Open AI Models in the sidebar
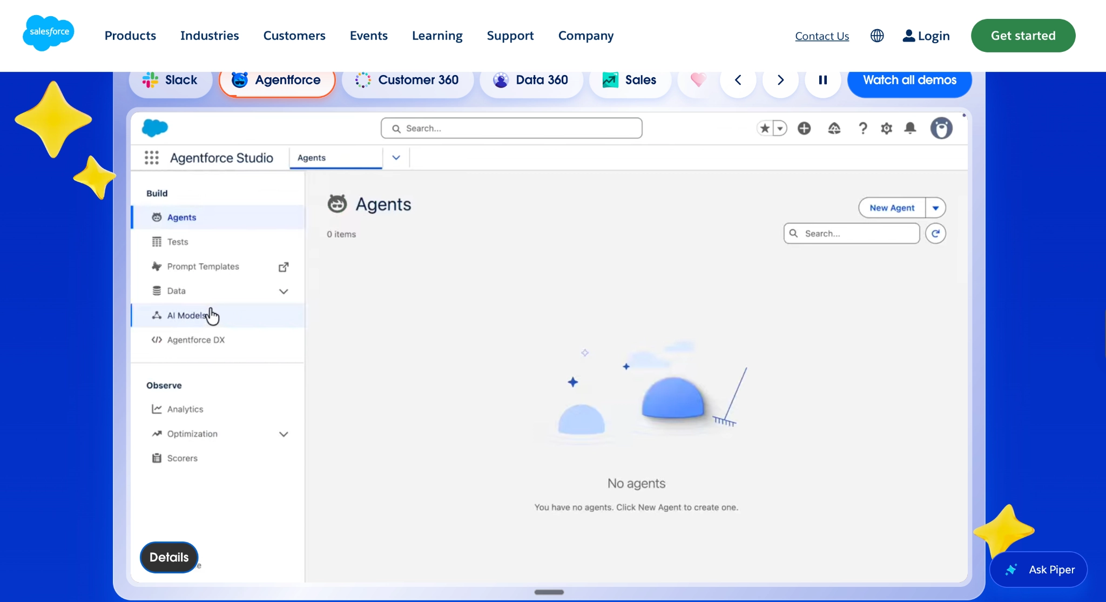 pos(218,315)
